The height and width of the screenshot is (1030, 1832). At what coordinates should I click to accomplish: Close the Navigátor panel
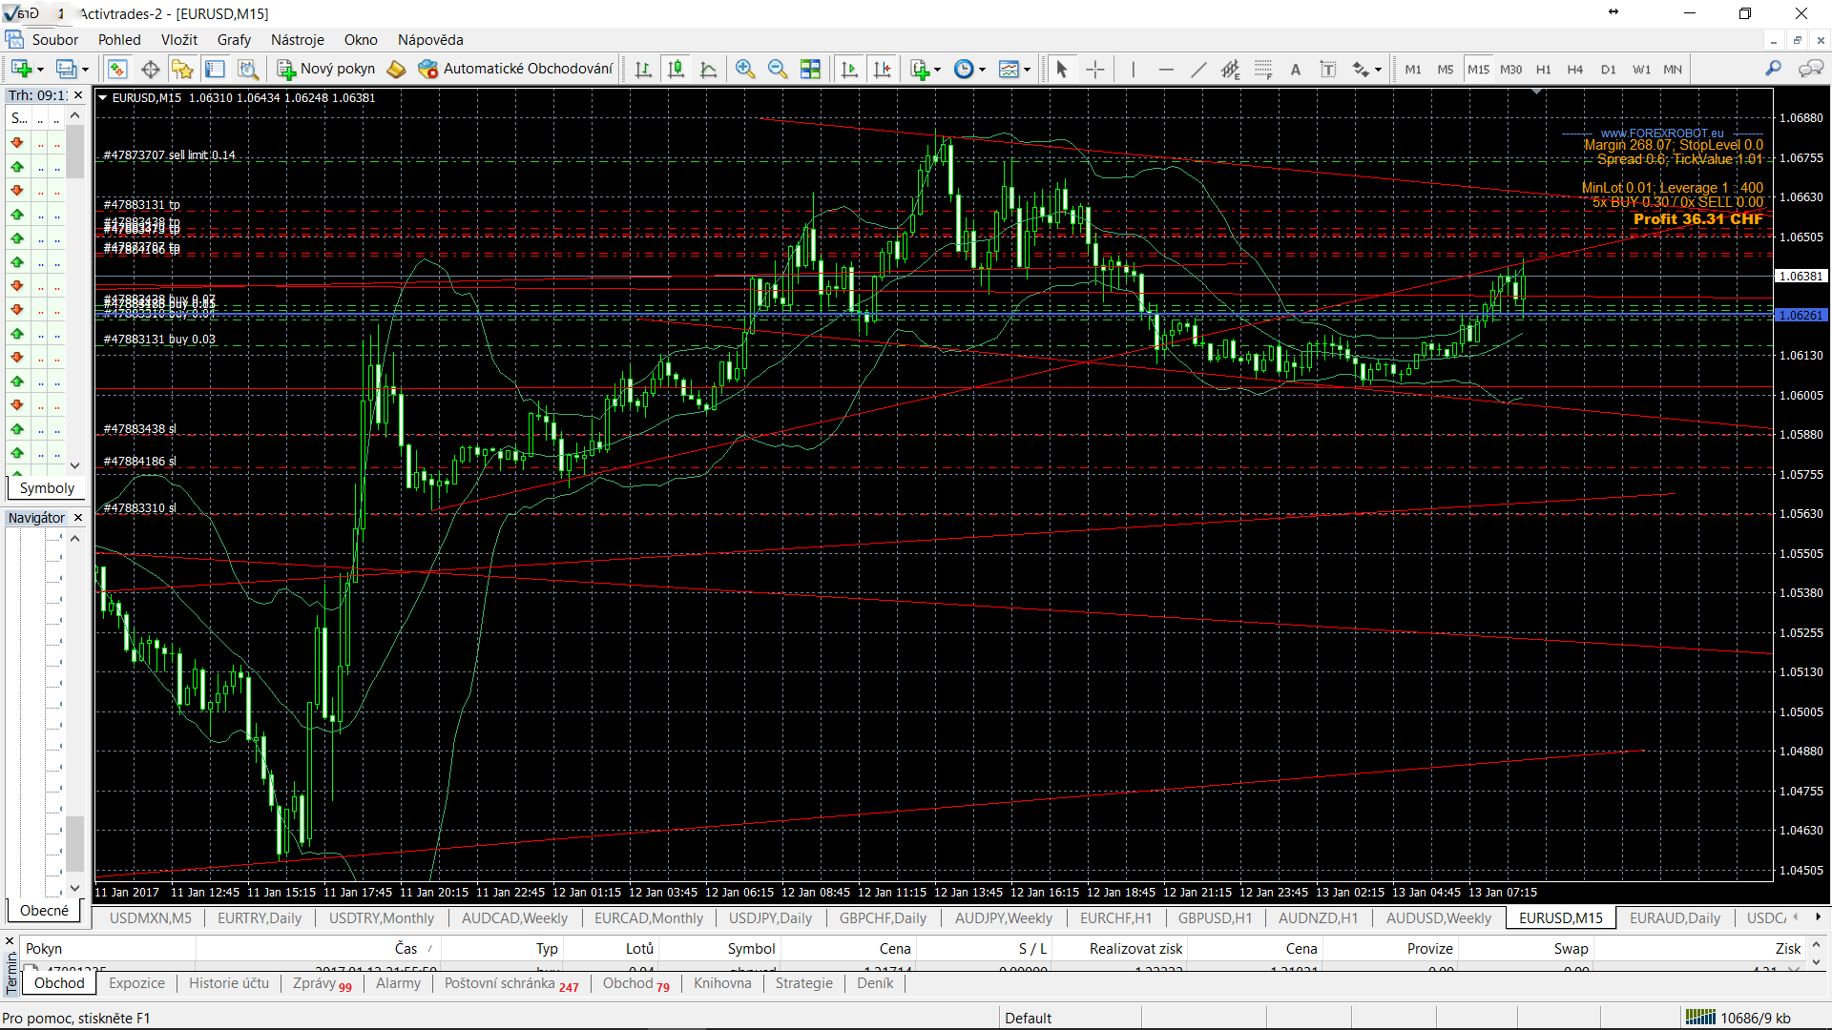tap(78, 518)
